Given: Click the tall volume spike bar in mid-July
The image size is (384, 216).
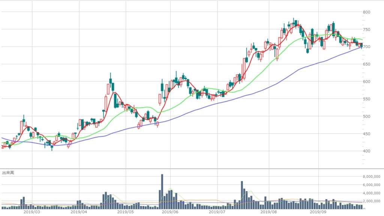Looking at the screenshot, I should pos(242,195).
